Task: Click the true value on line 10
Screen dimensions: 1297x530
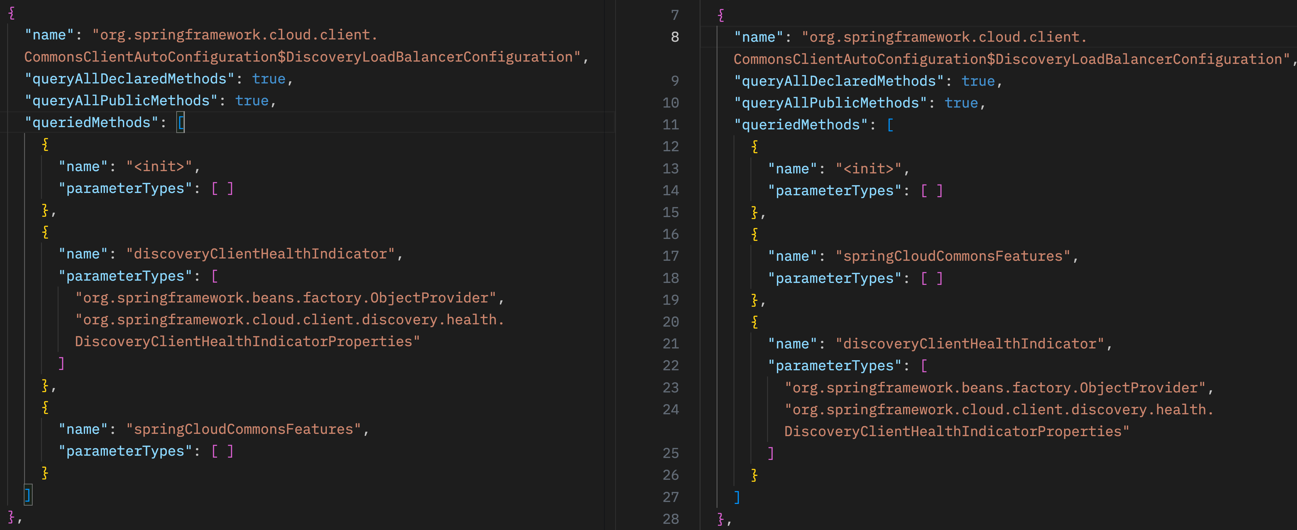Action: (961, 103)
